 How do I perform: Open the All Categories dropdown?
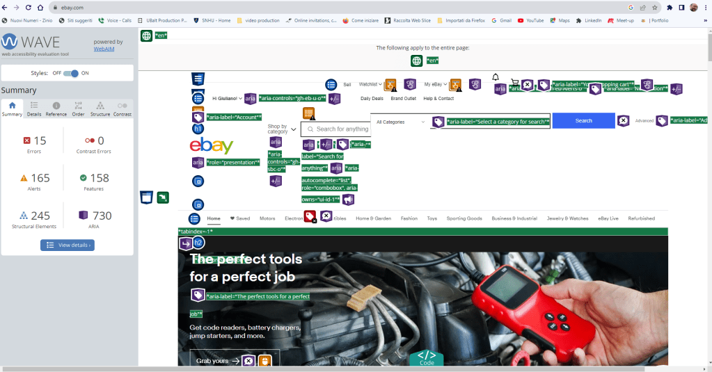[x=400, y=122]
